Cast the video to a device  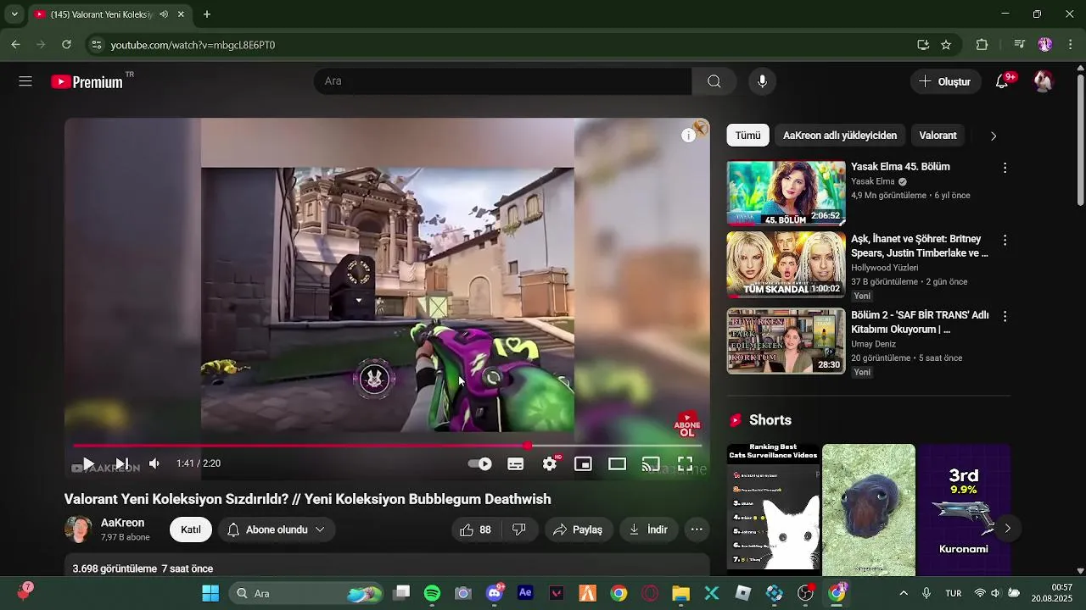(651, 463)
